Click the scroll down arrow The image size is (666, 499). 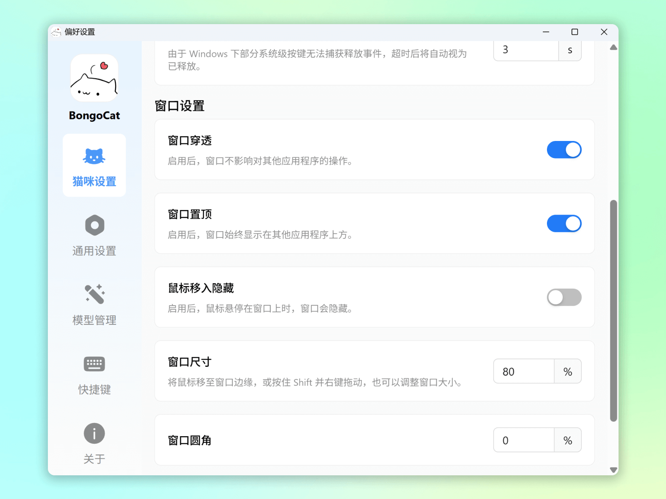coord(613,469)
